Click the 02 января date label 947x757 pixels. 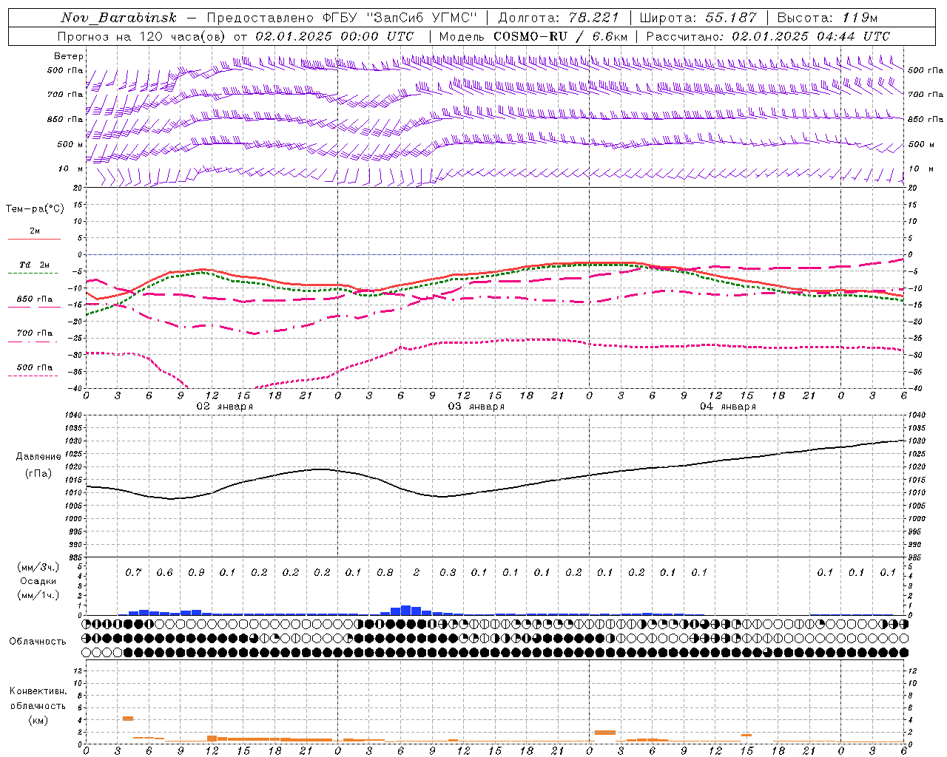[x=224, y=407]
